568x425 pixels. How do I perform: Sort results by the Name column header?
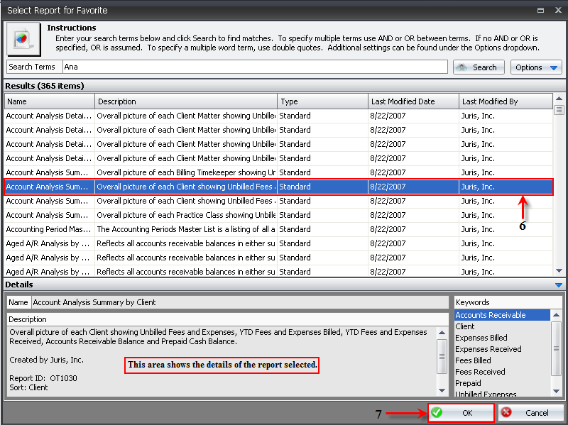(49, 101)
